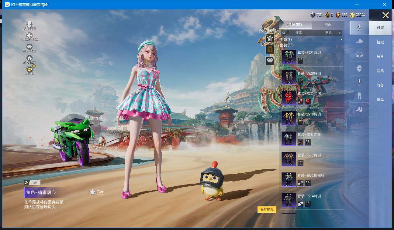Screen dimensions: 394x230
Task: Select the face mask icon
Action: point(359,68)
